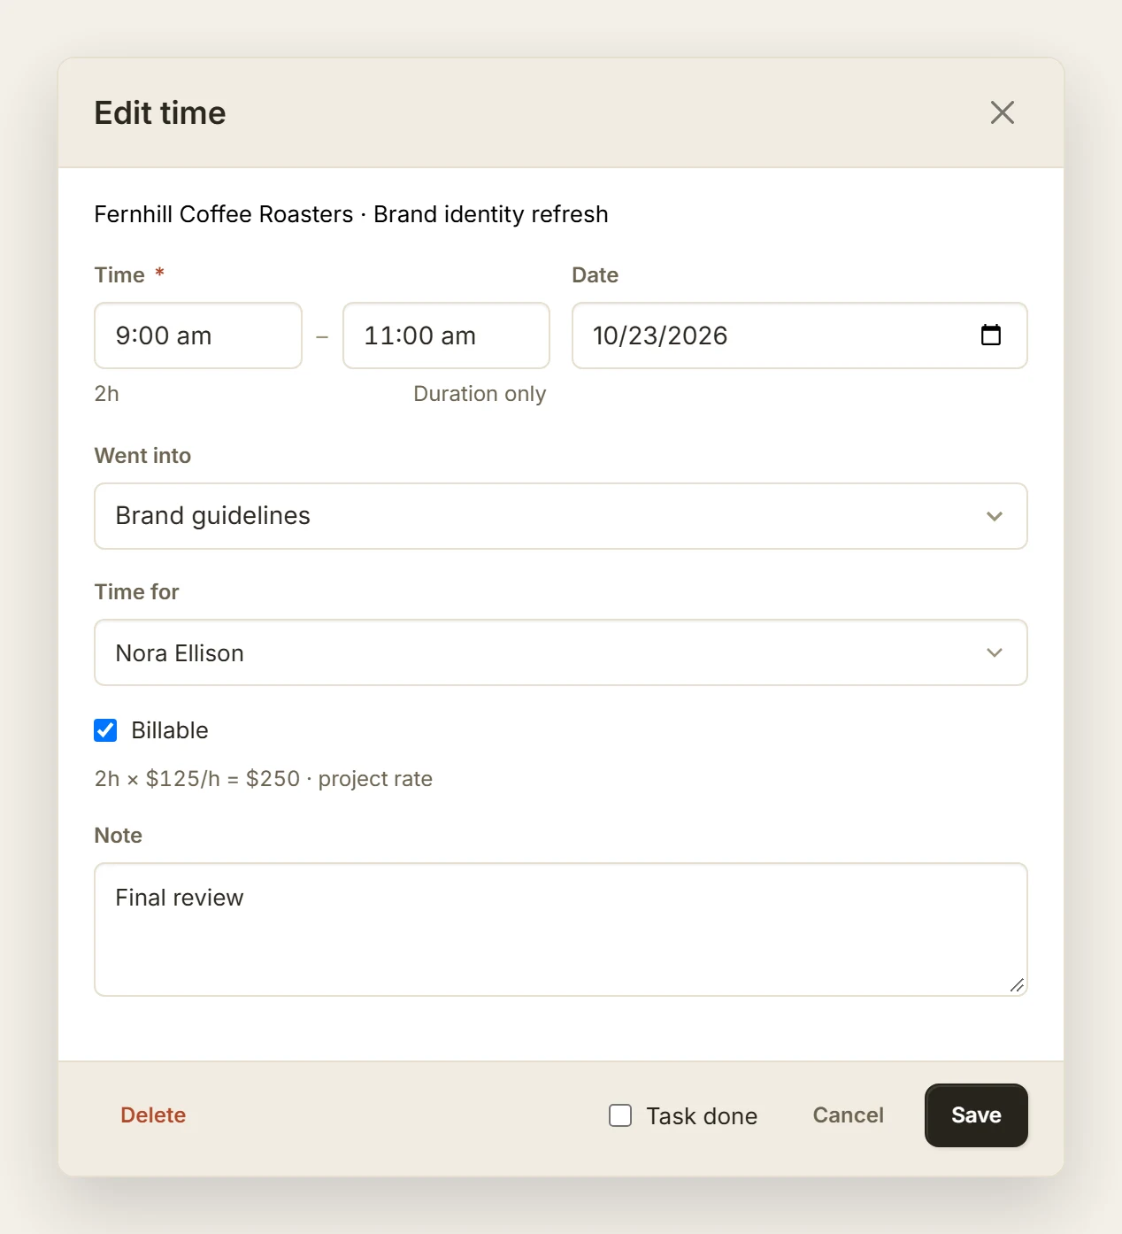Click the 2h duration text
The image size is (1122, 1234).
[x=106, y=394]
